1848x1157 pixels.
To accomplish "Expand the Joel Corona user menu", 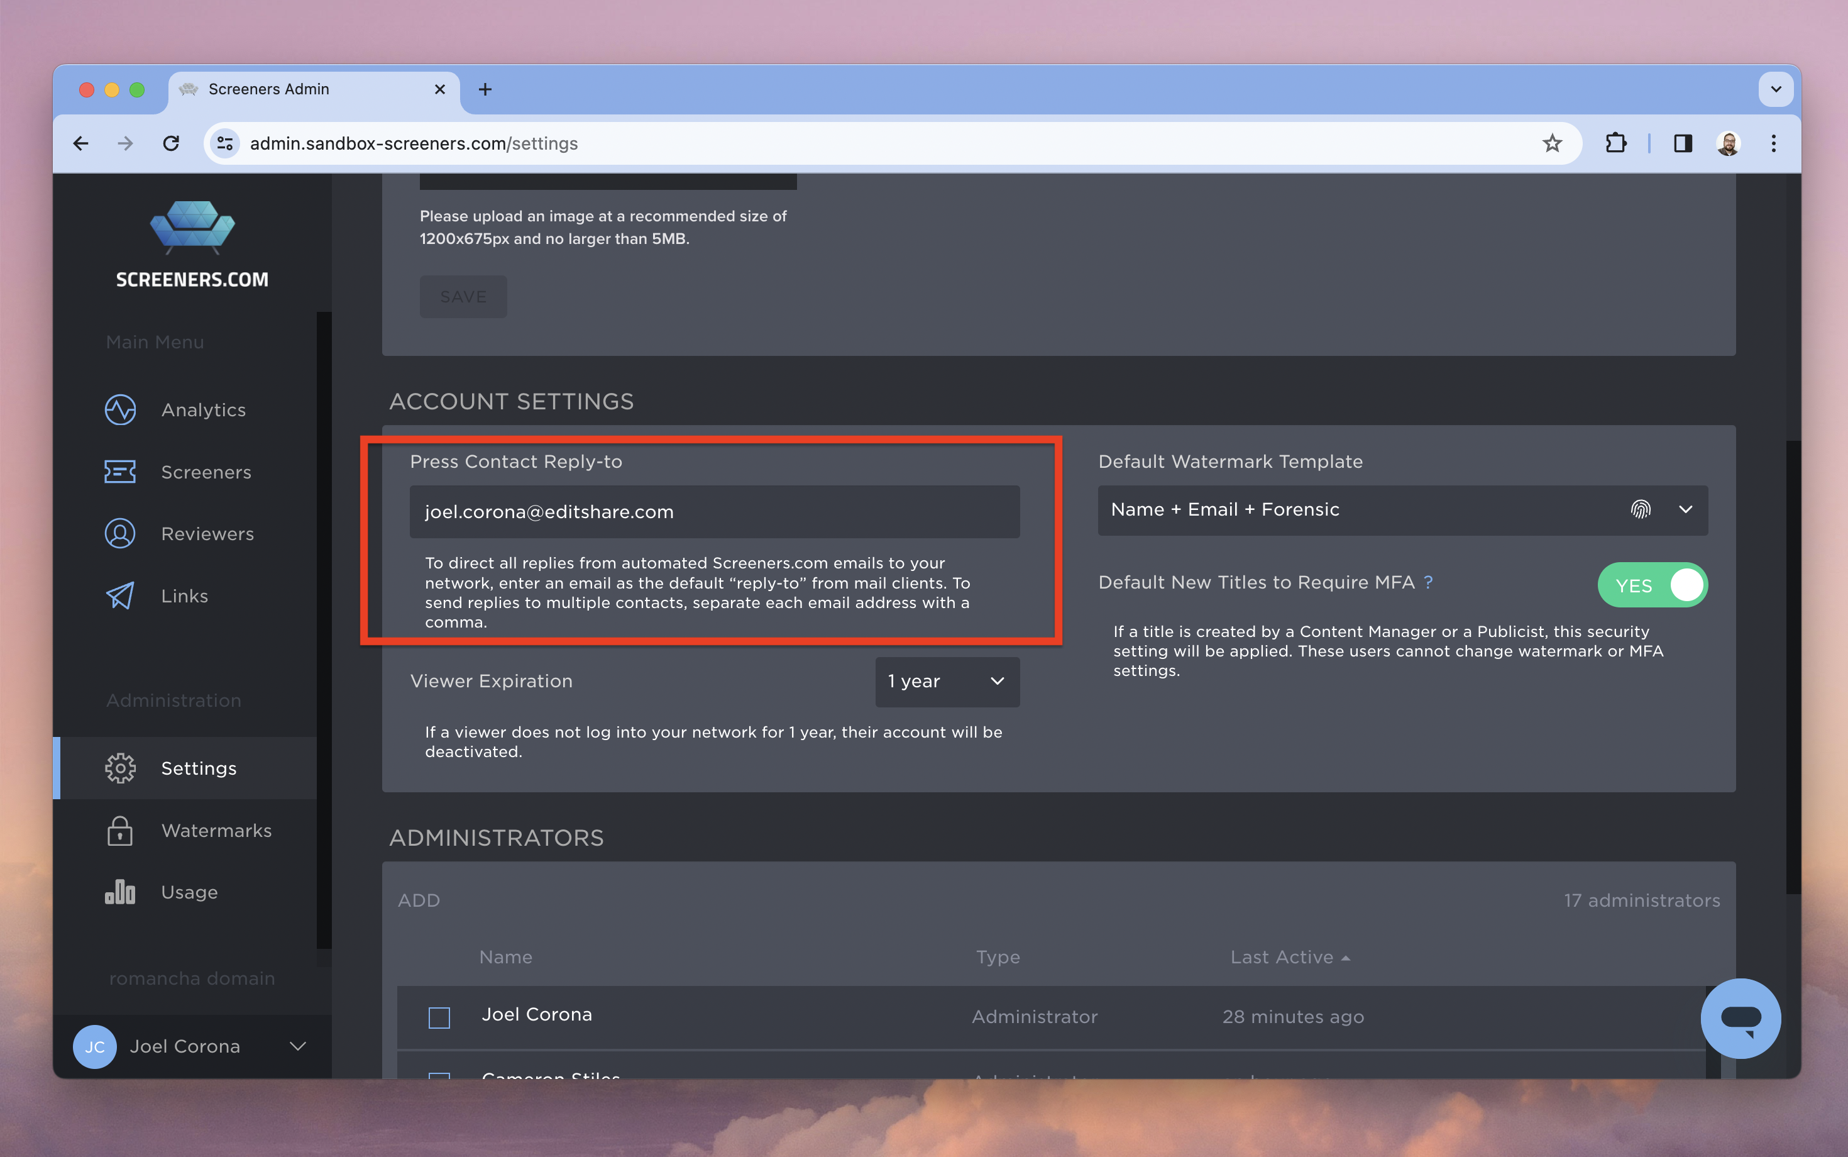I will 297,1046.
